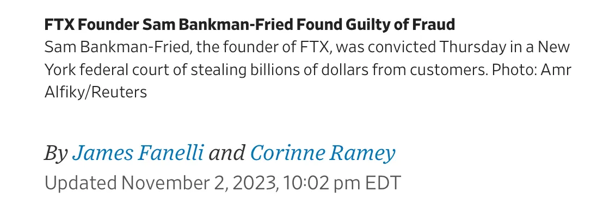Select 'Found Guilty of Fraud' in headline
Screen dimensions: 591x216
(x=375, y=25)
